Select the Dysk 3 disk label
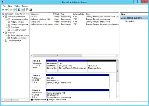Viewport: 149px width, 106px height. pyautogui.click(x=38, y=93)
